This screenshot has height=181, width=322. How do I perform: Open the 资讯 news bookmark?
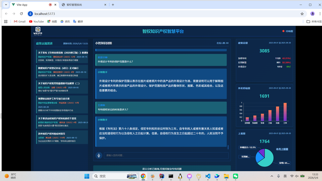(65, 22)
